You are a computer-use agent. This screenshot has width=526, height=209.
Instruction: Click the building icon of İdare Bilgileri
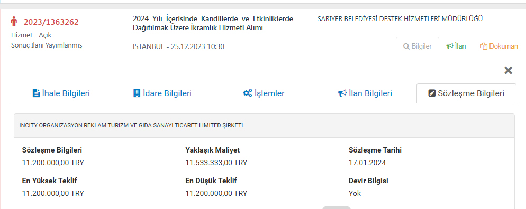(137, 93)
